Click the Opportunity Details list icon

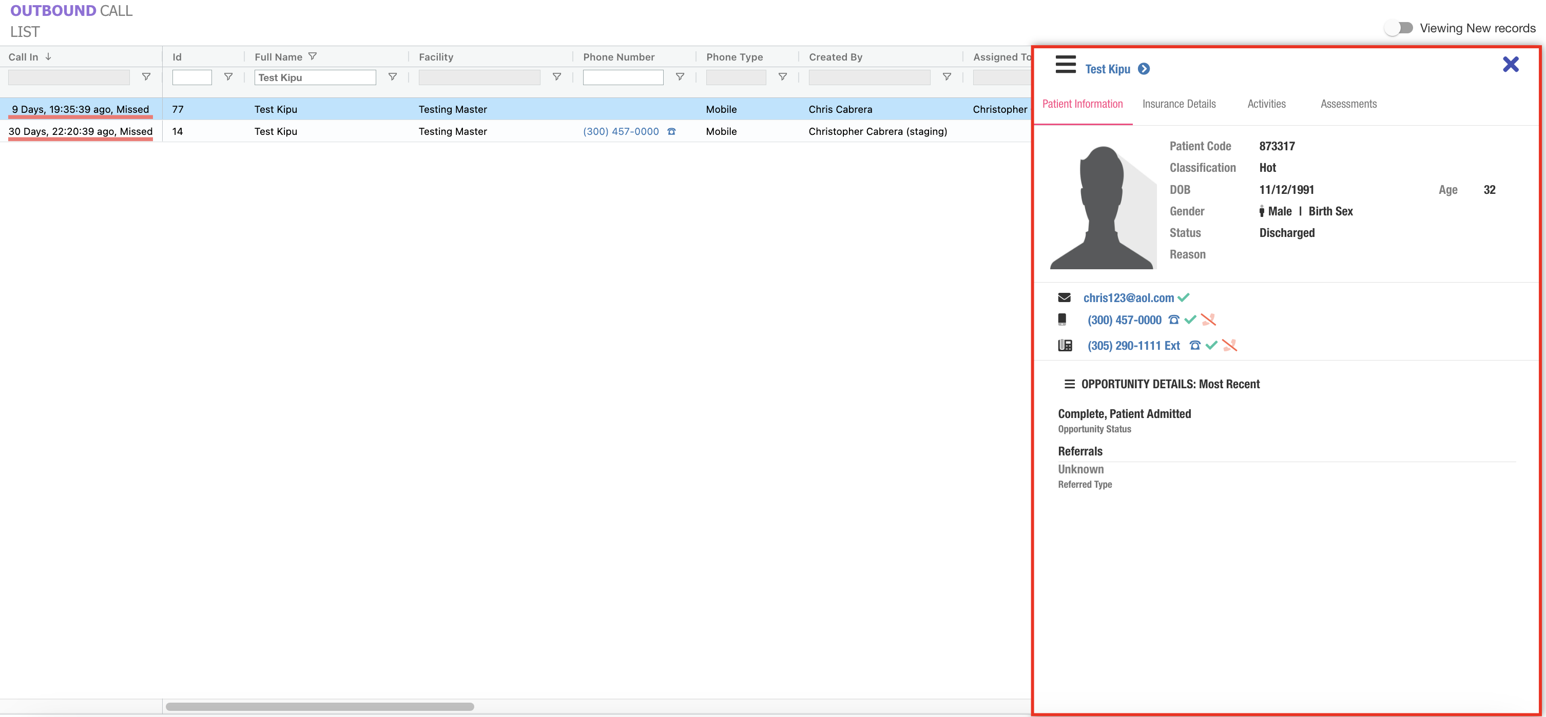click(1069, 384)
